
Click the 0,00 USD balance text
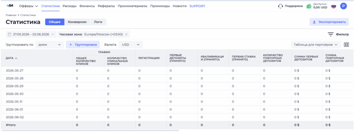[320, 8]
